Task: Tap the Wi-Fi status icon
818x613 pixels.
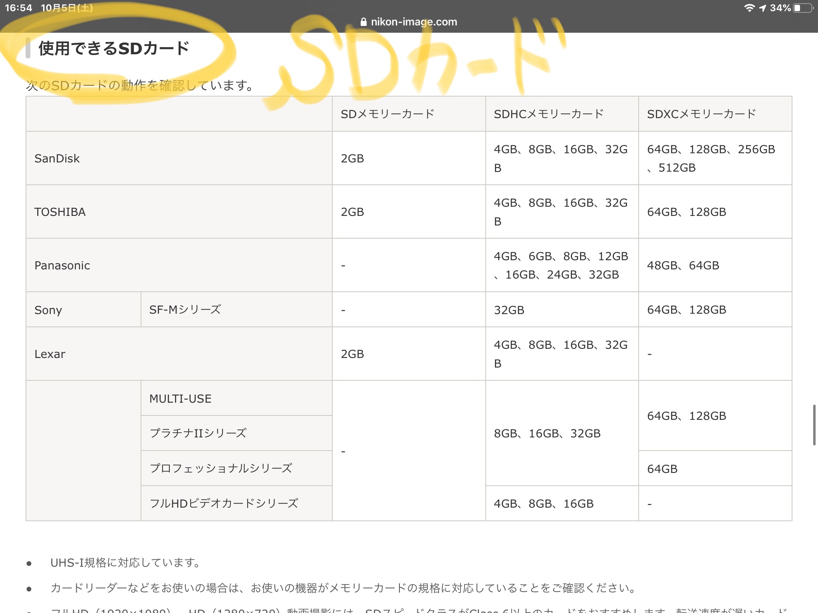Action: click(749, 8)
